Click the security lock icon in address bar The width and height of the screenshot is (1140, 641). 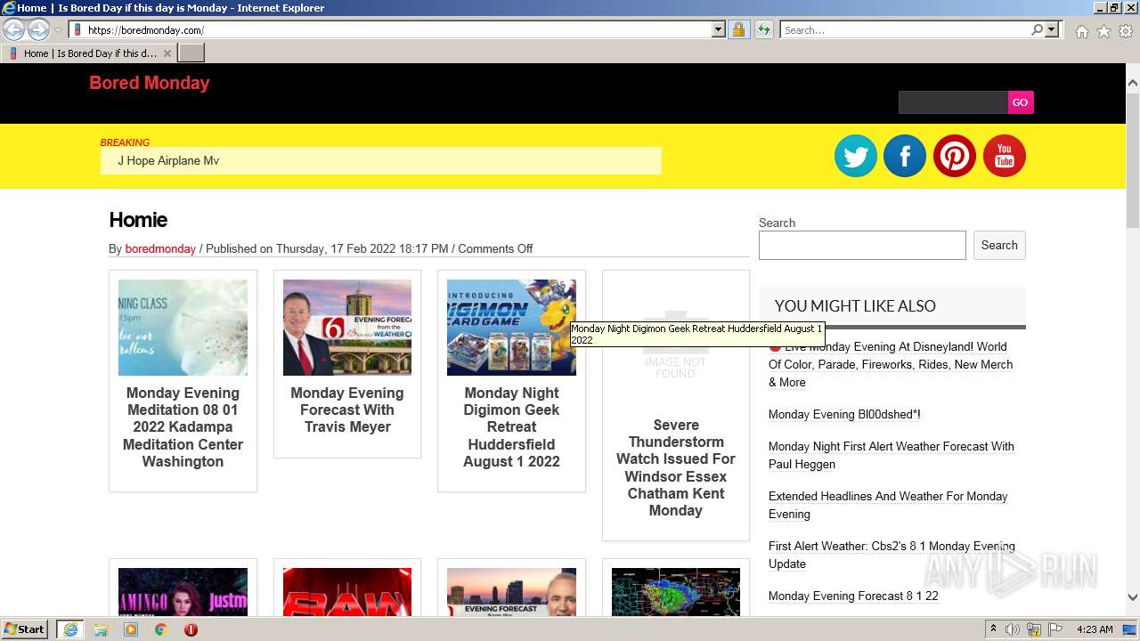pos(738,30)
